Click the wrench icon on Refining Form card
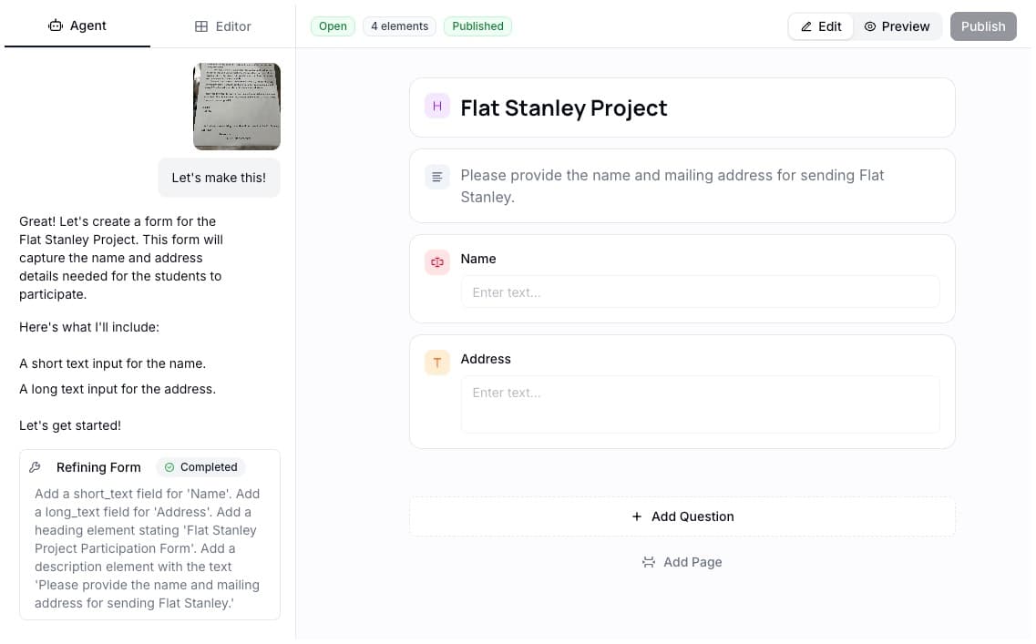Image resolution: width=1036 pixels, height=644 pixels. point(35,466)
